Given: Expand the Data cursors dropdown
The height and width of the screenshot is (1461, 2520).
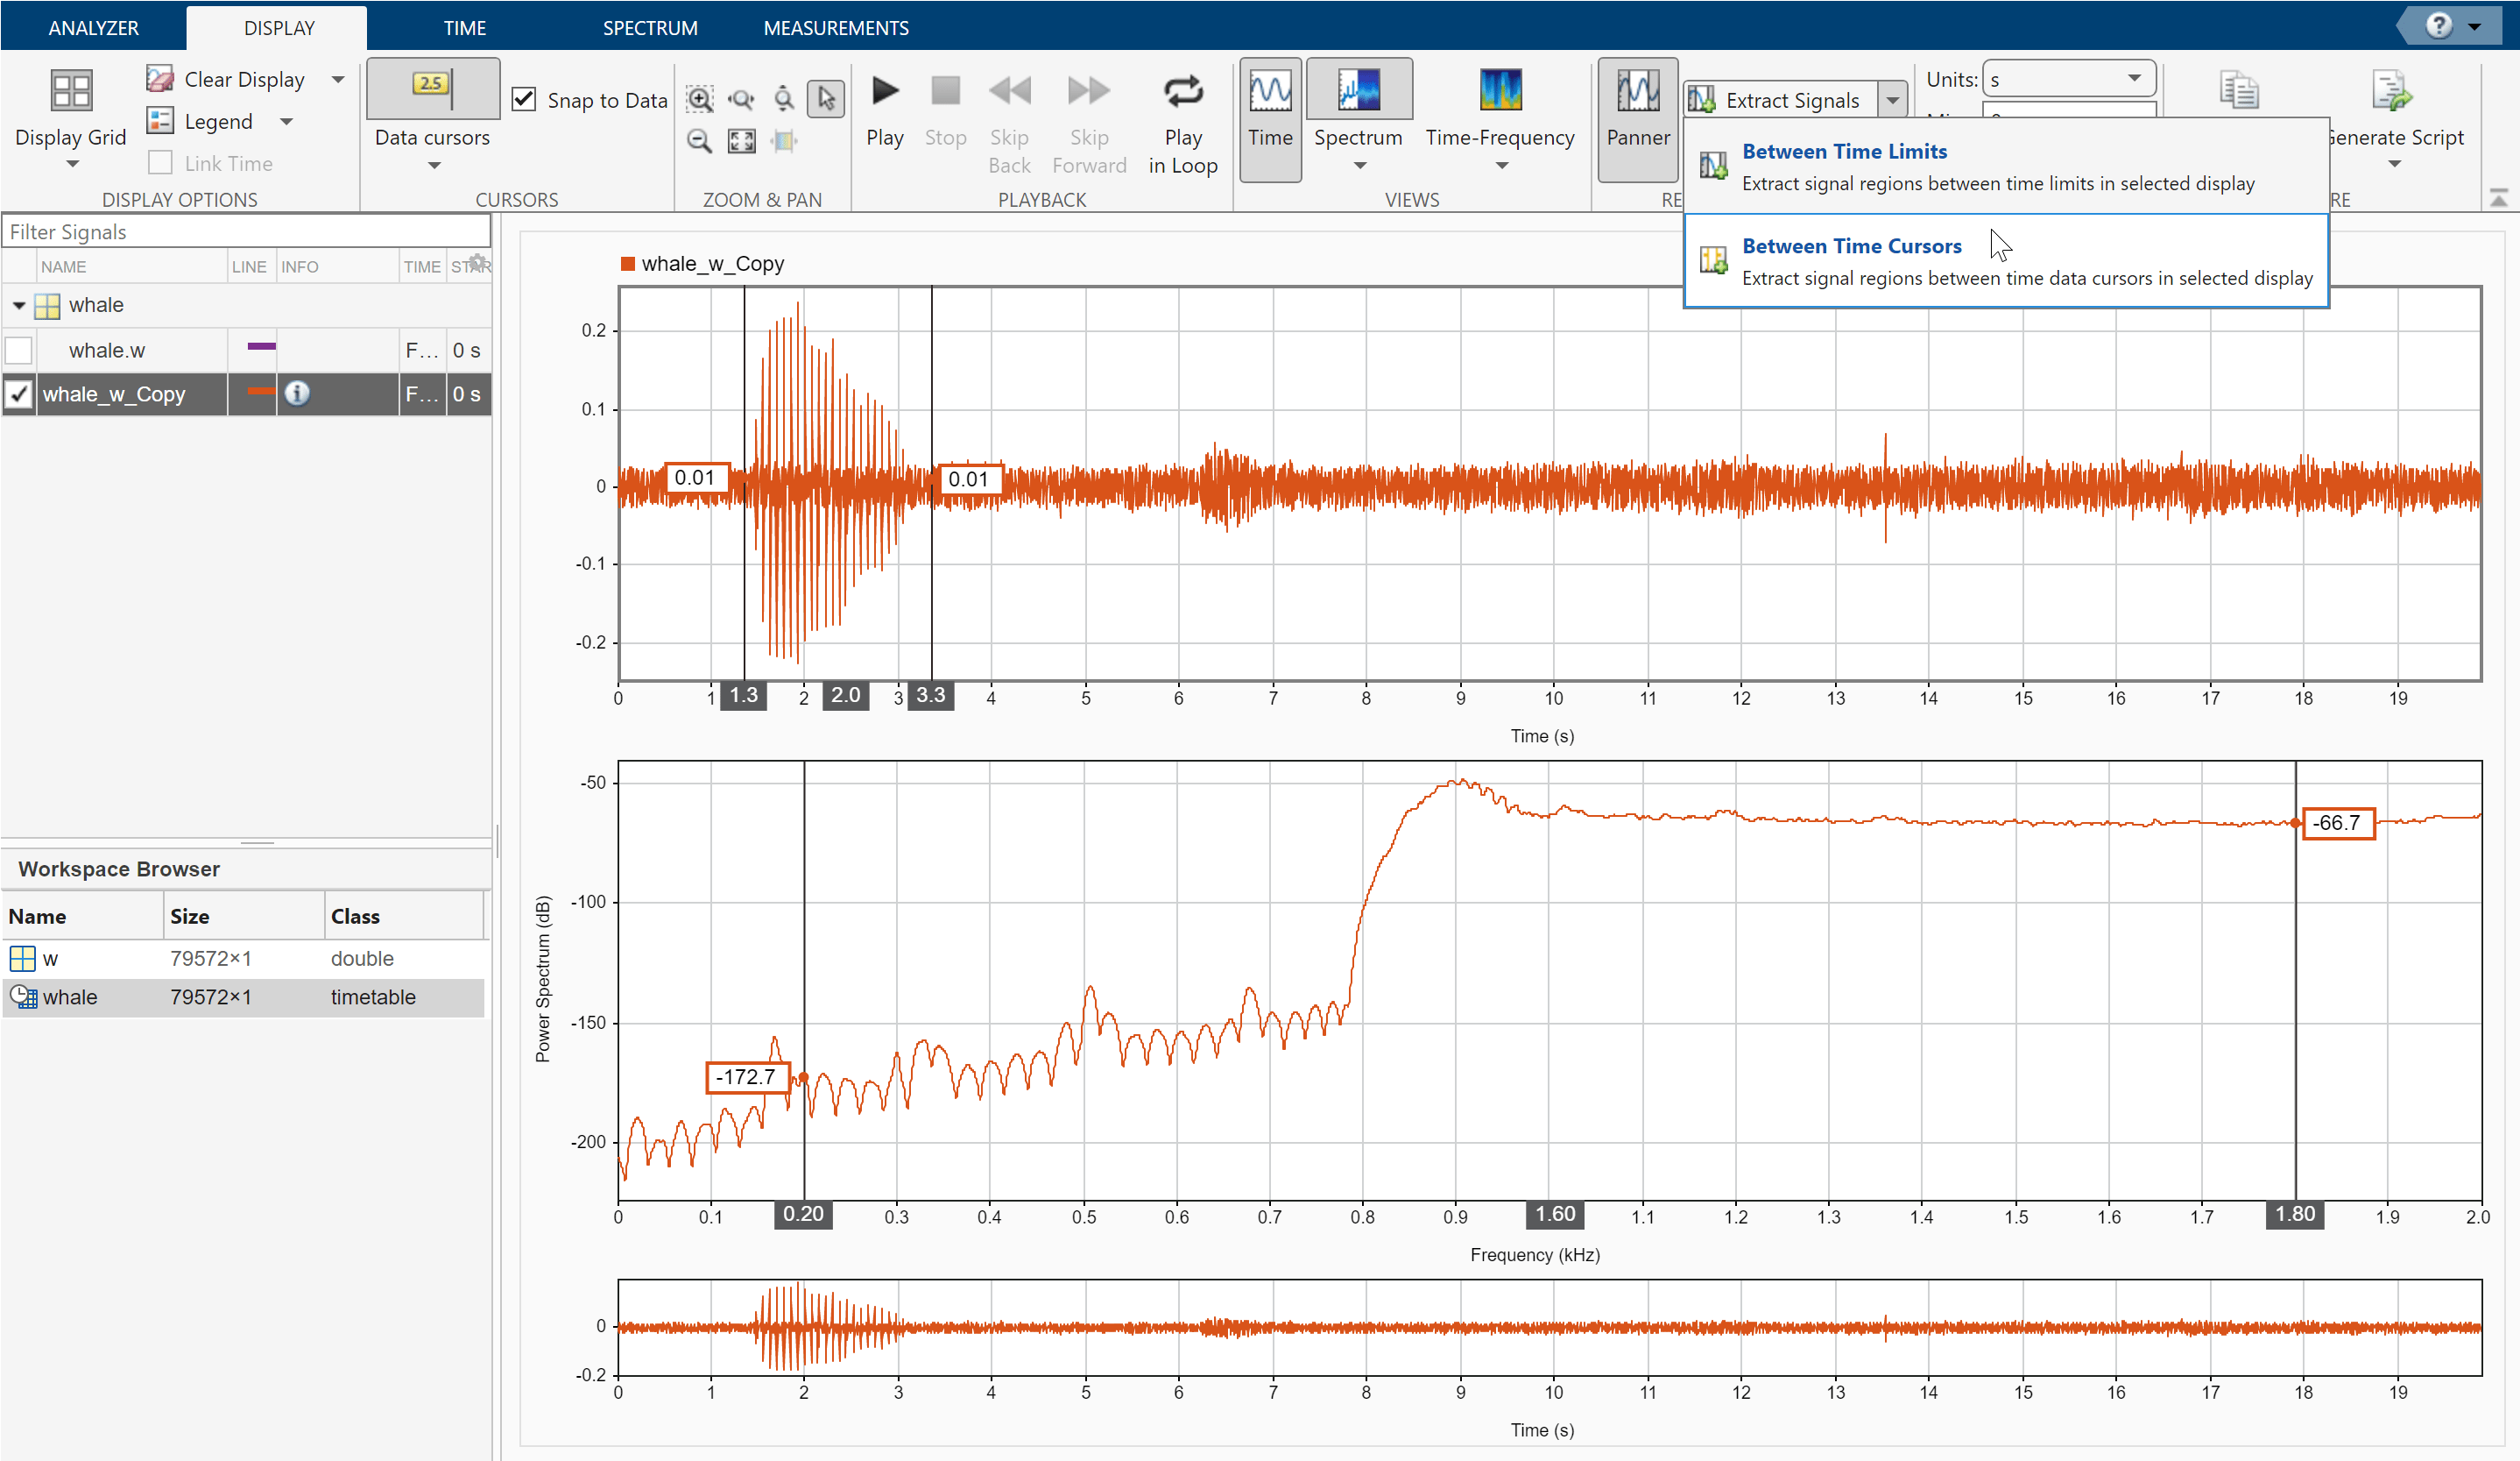Looking at the screenshot, I should (x=432, y=165).
